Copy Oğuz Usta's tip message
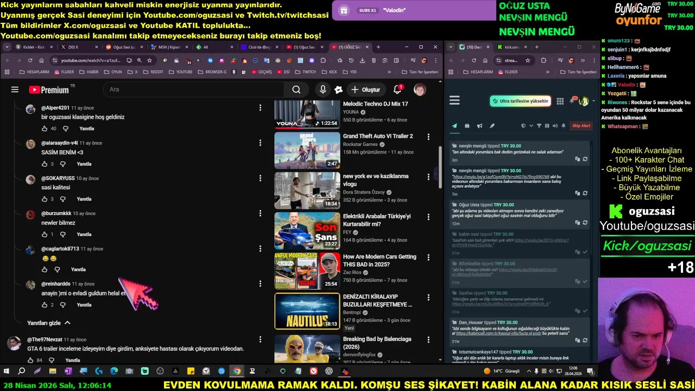The height and width of the screenshot is (391, 695). pyautogui.click(x=577, y=223)
